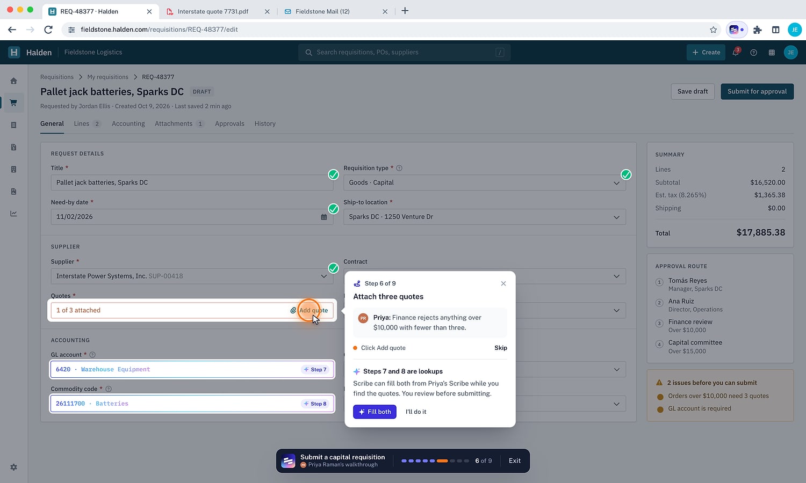Screen dimensions: 806x483
Task: Open the calendar icon in Need-by date
Action: click(324, 217)
